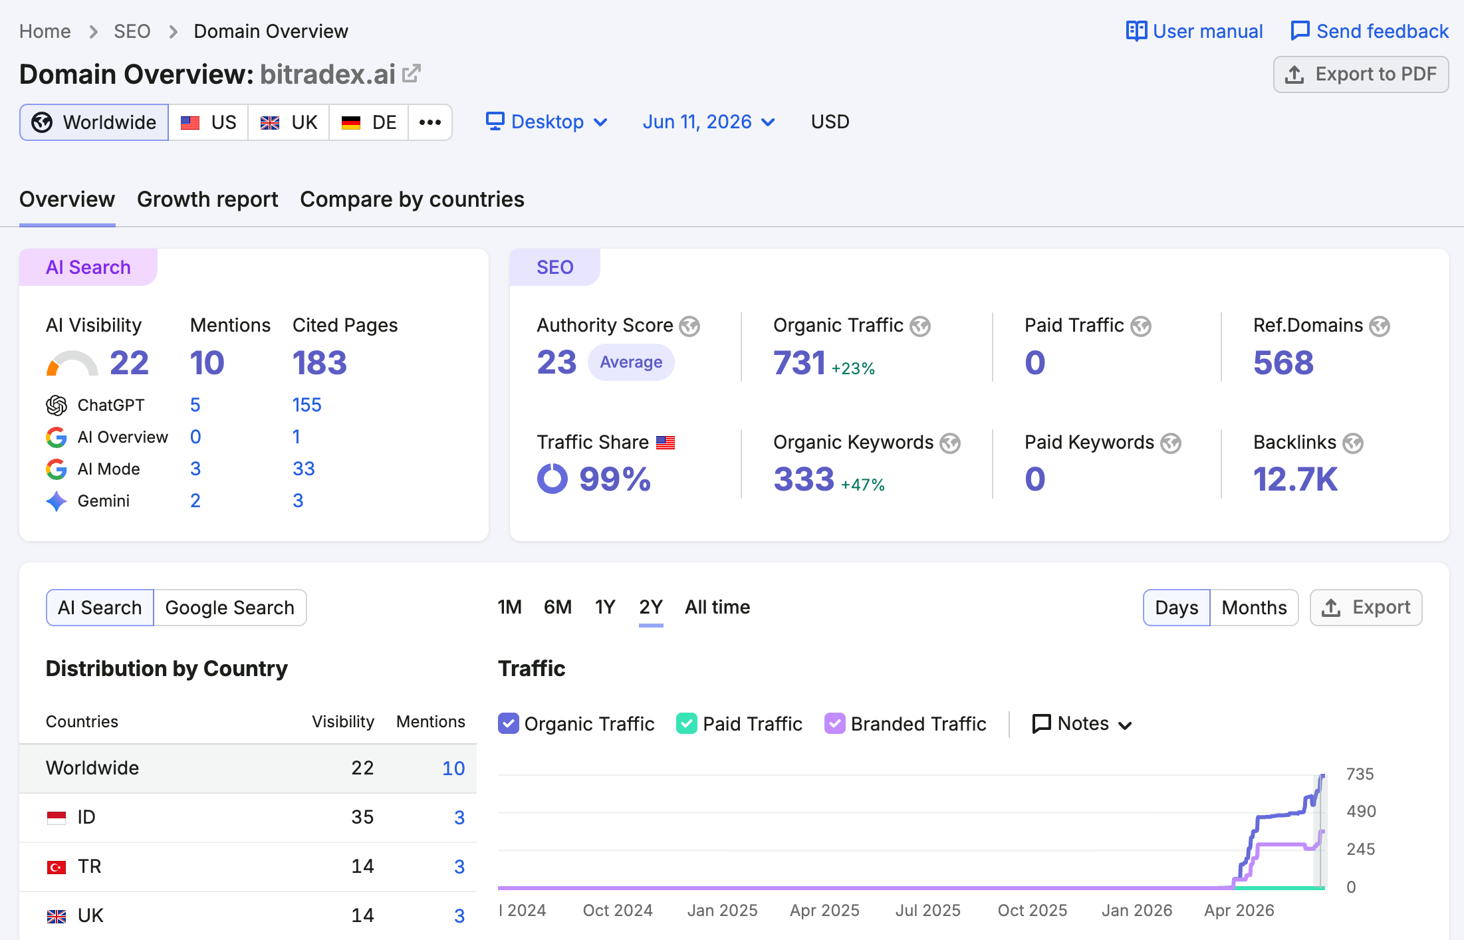The height and width of the screenshot is (940, 1464).
Task: Click the Send feedback link
Action: point(1370,31)
